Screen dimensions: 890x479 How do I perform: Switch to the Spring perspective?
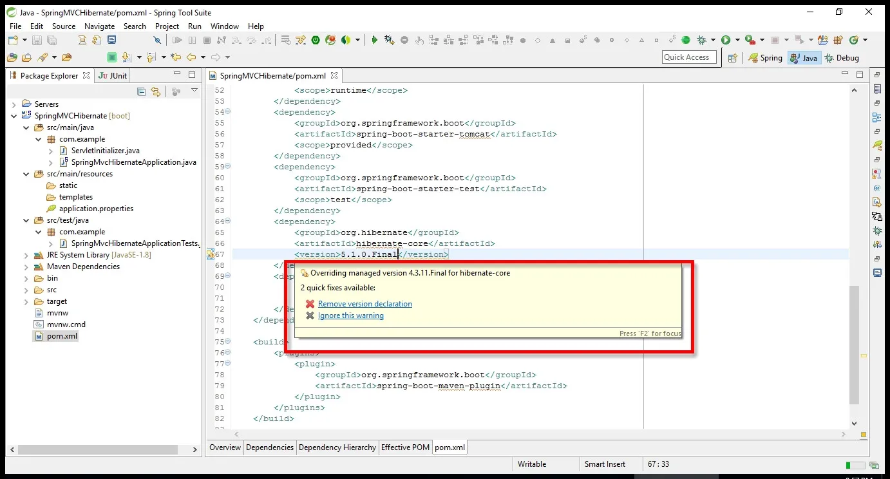click(x=765, y=58)
